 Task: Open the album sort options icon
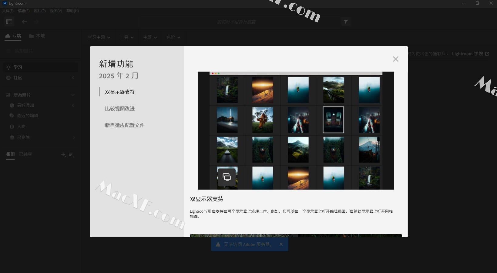(x=72, y=155)
